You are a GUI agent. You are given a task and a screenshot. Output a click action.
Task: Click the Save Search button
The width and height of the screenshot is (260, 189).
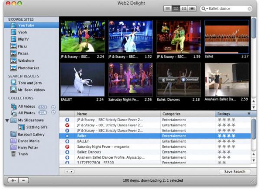tap(235, 172)
